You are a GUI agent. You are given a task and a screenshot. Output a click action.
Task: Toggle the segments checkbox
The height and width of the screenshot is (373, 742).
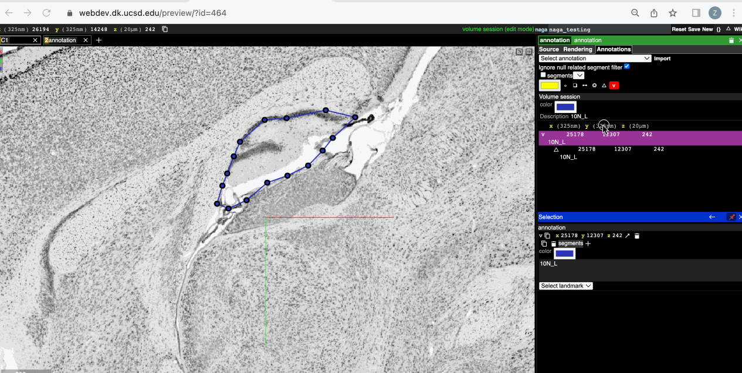[x=543, y=75]
